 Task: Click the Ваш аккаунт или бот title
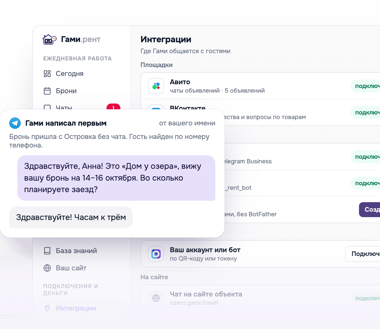click(x=205, y=250)
